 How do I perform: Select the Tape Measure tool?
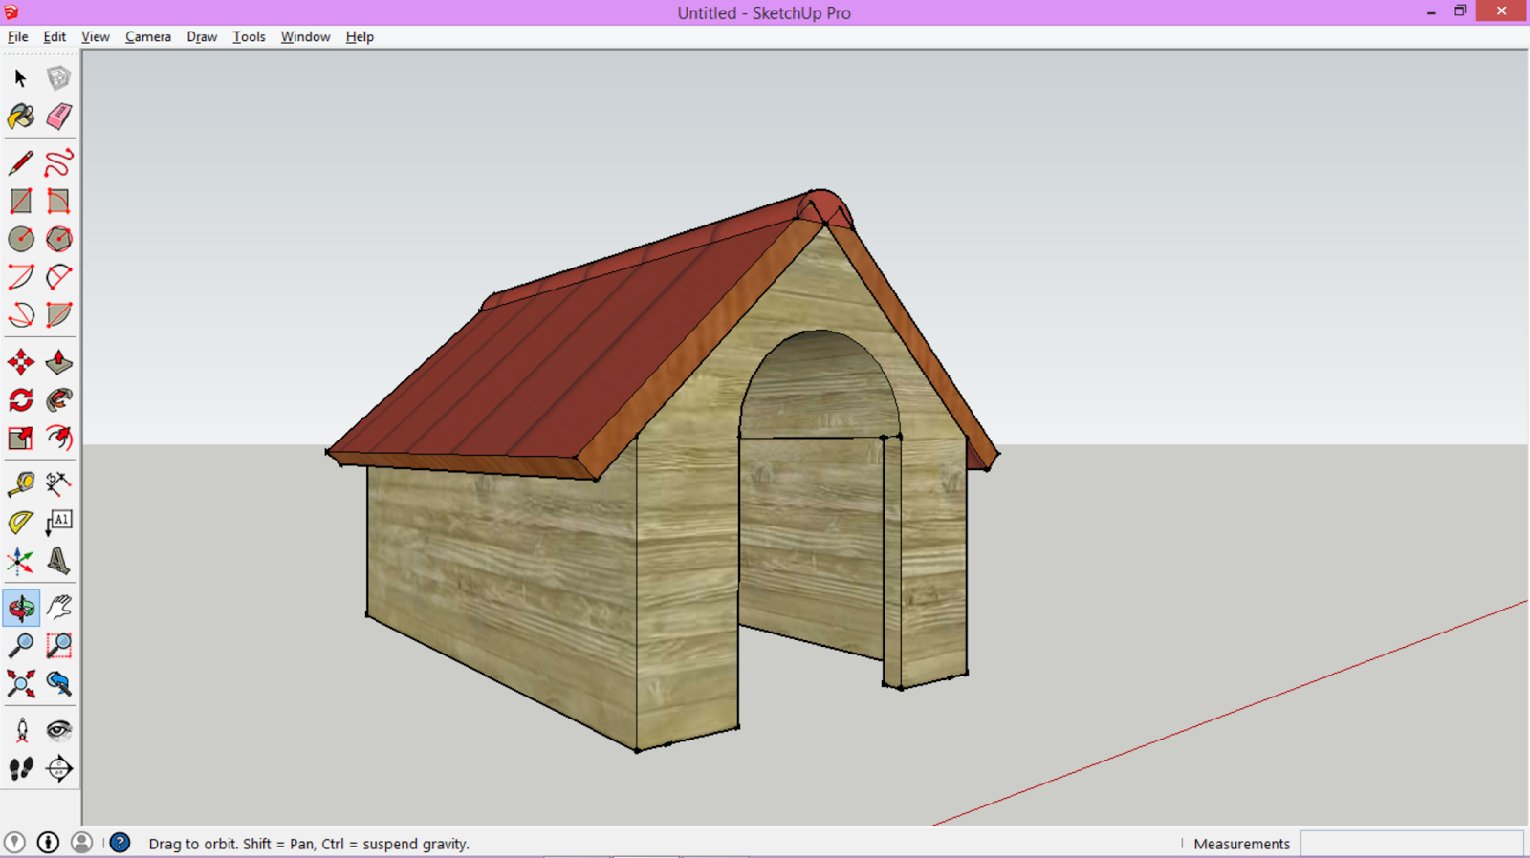point(21,484)
